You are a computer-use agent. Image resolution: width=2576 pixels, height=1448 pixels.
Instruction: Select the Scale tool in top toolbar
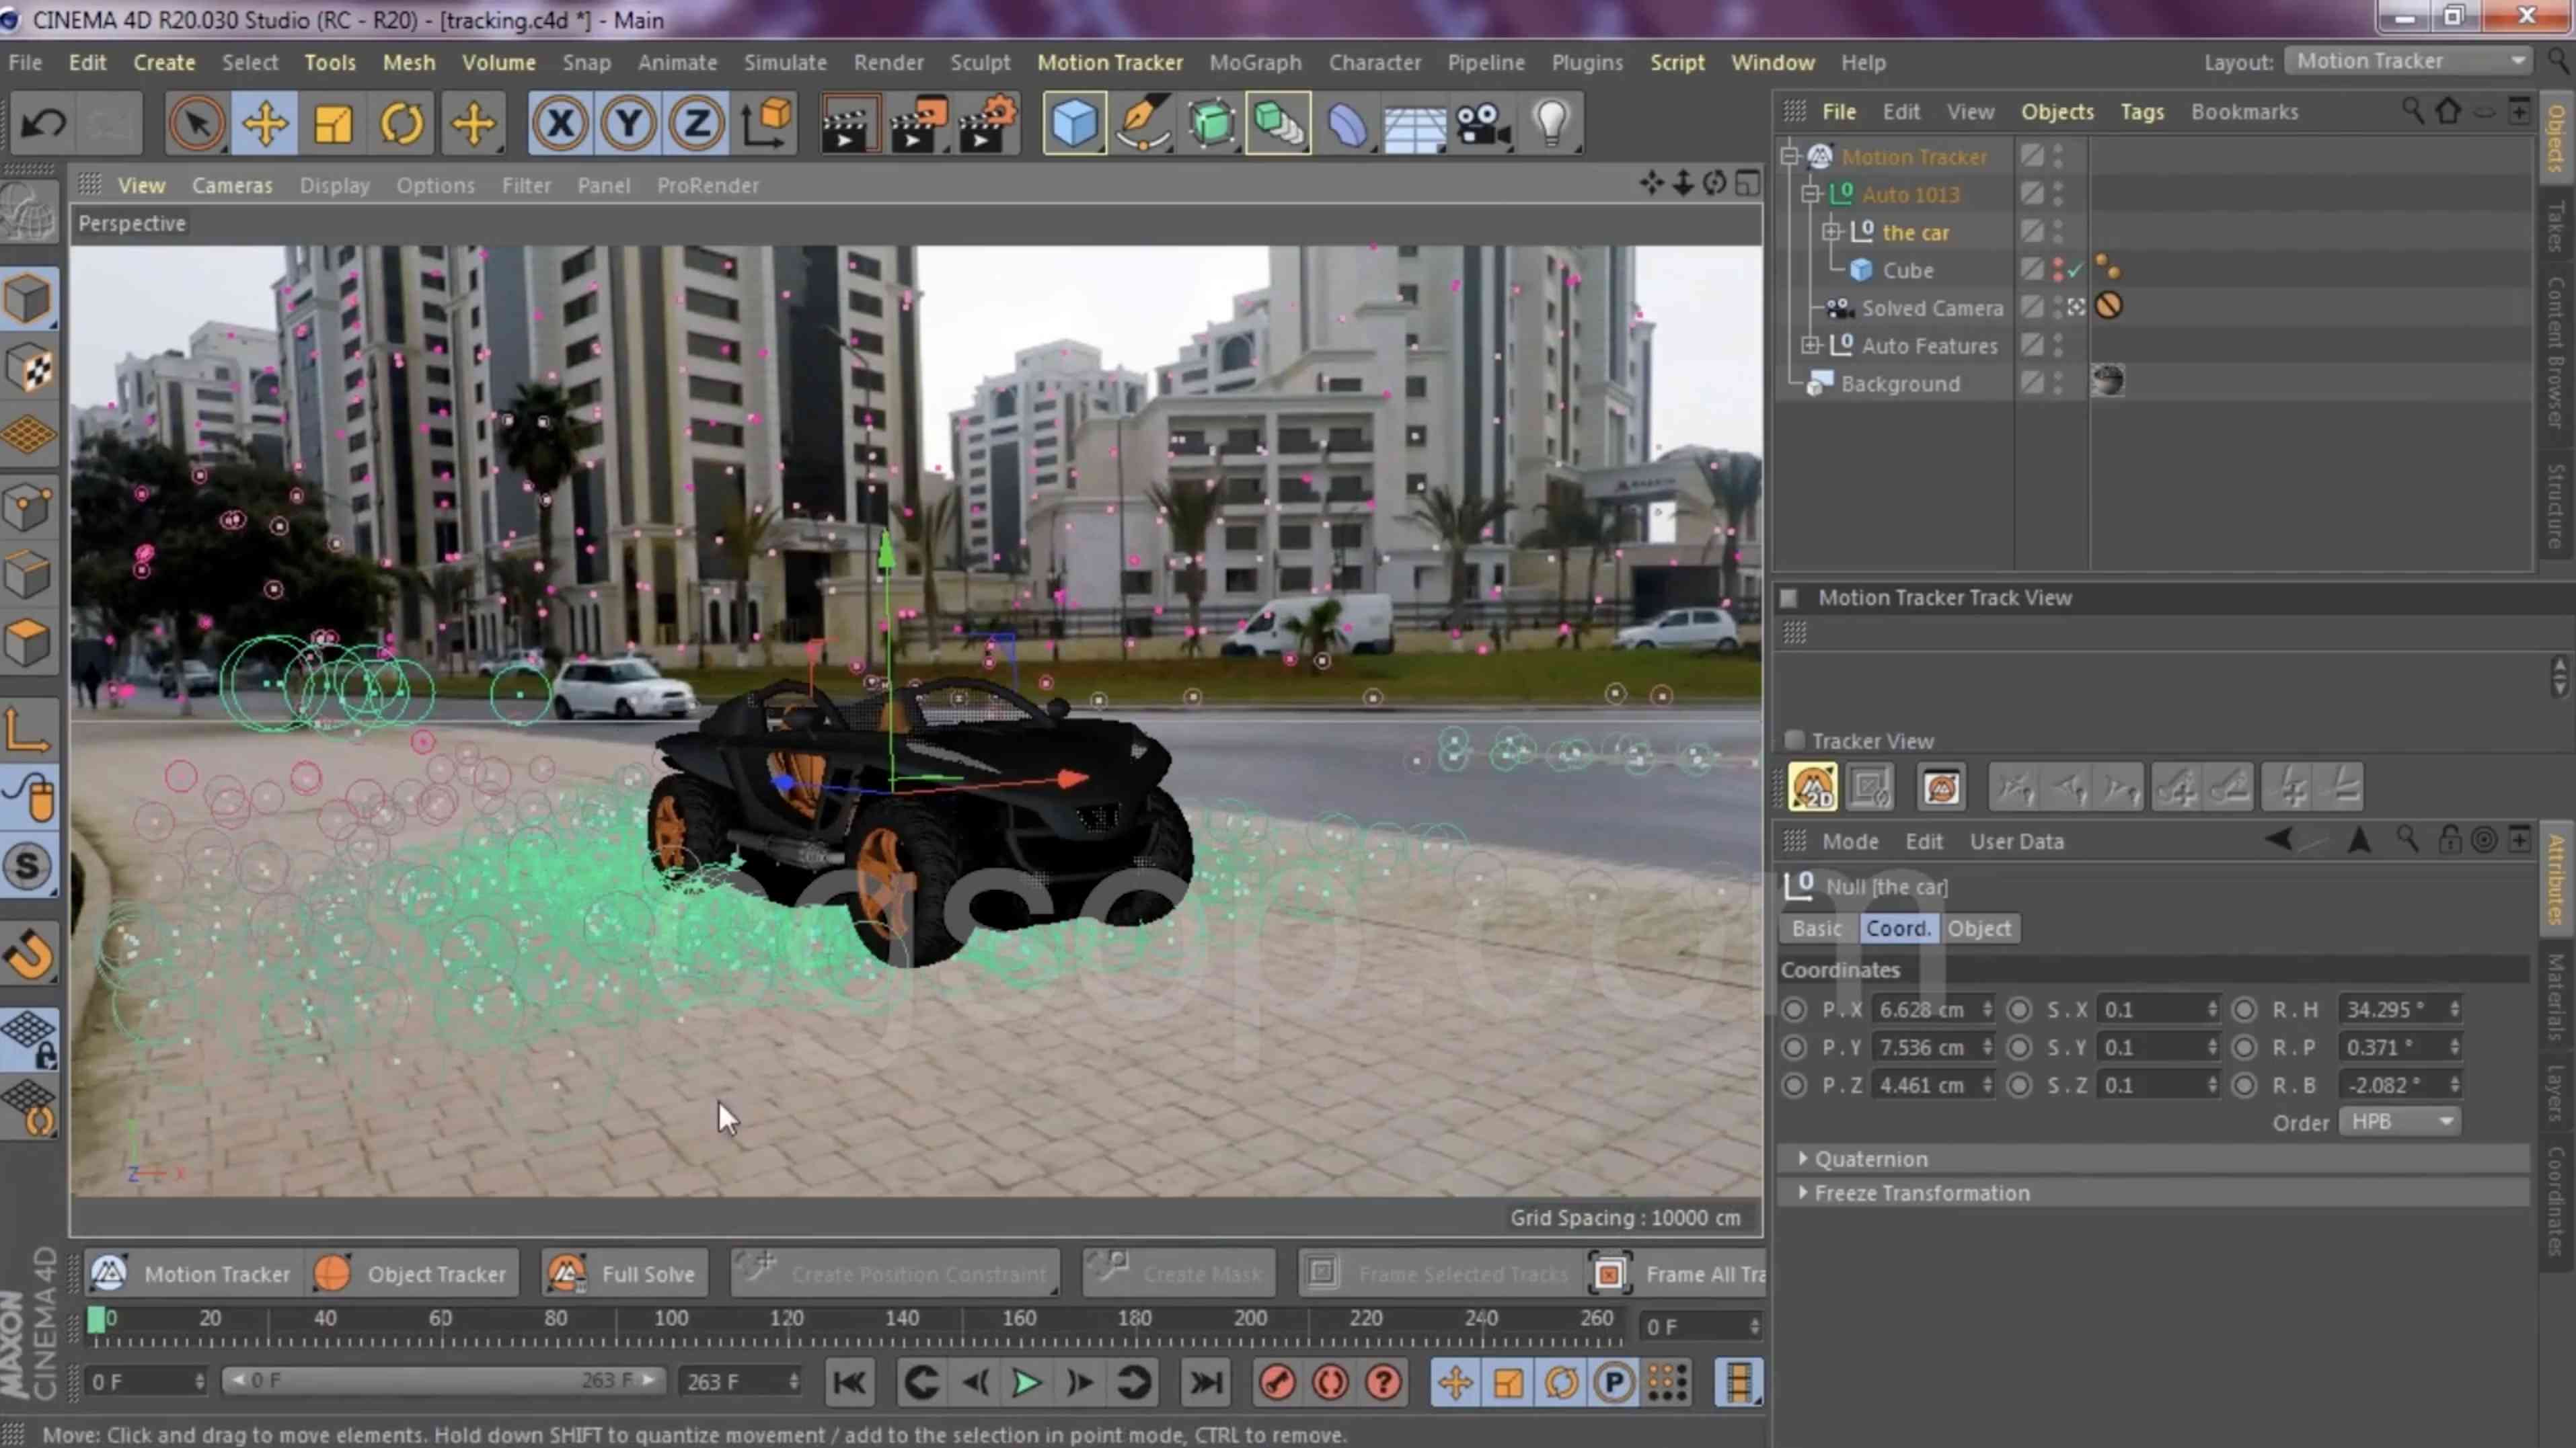(x=333, y=124)
